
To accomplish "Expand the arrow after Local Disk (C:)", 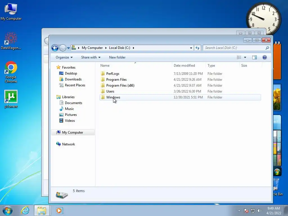I will click(134, 48).
